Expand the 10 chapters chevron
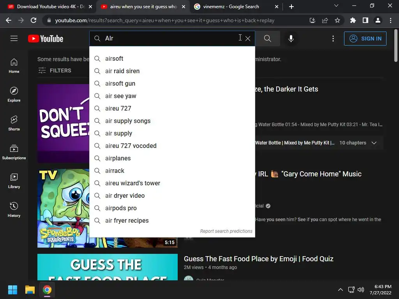The width and height of the screenshot is (399, 299). (374, 143)
